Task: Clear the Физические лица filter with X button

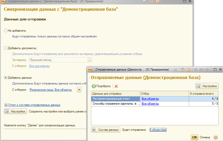Action: (79, 90)
